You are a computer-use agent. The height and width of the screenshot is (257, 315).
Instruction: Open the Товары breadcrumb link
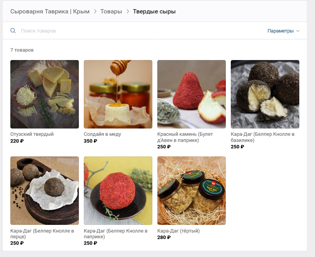tap(111, 11)
